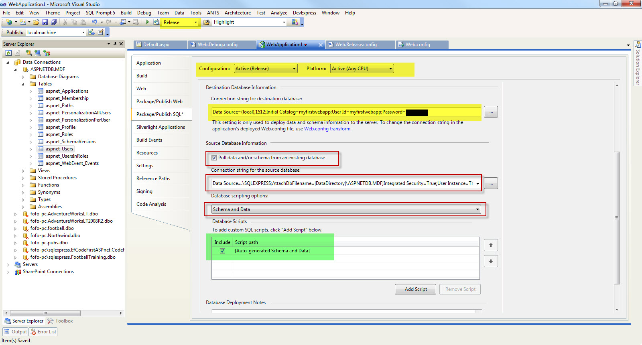Click the Cut scissors icon

pyautogui.click(x=65, y=22)
